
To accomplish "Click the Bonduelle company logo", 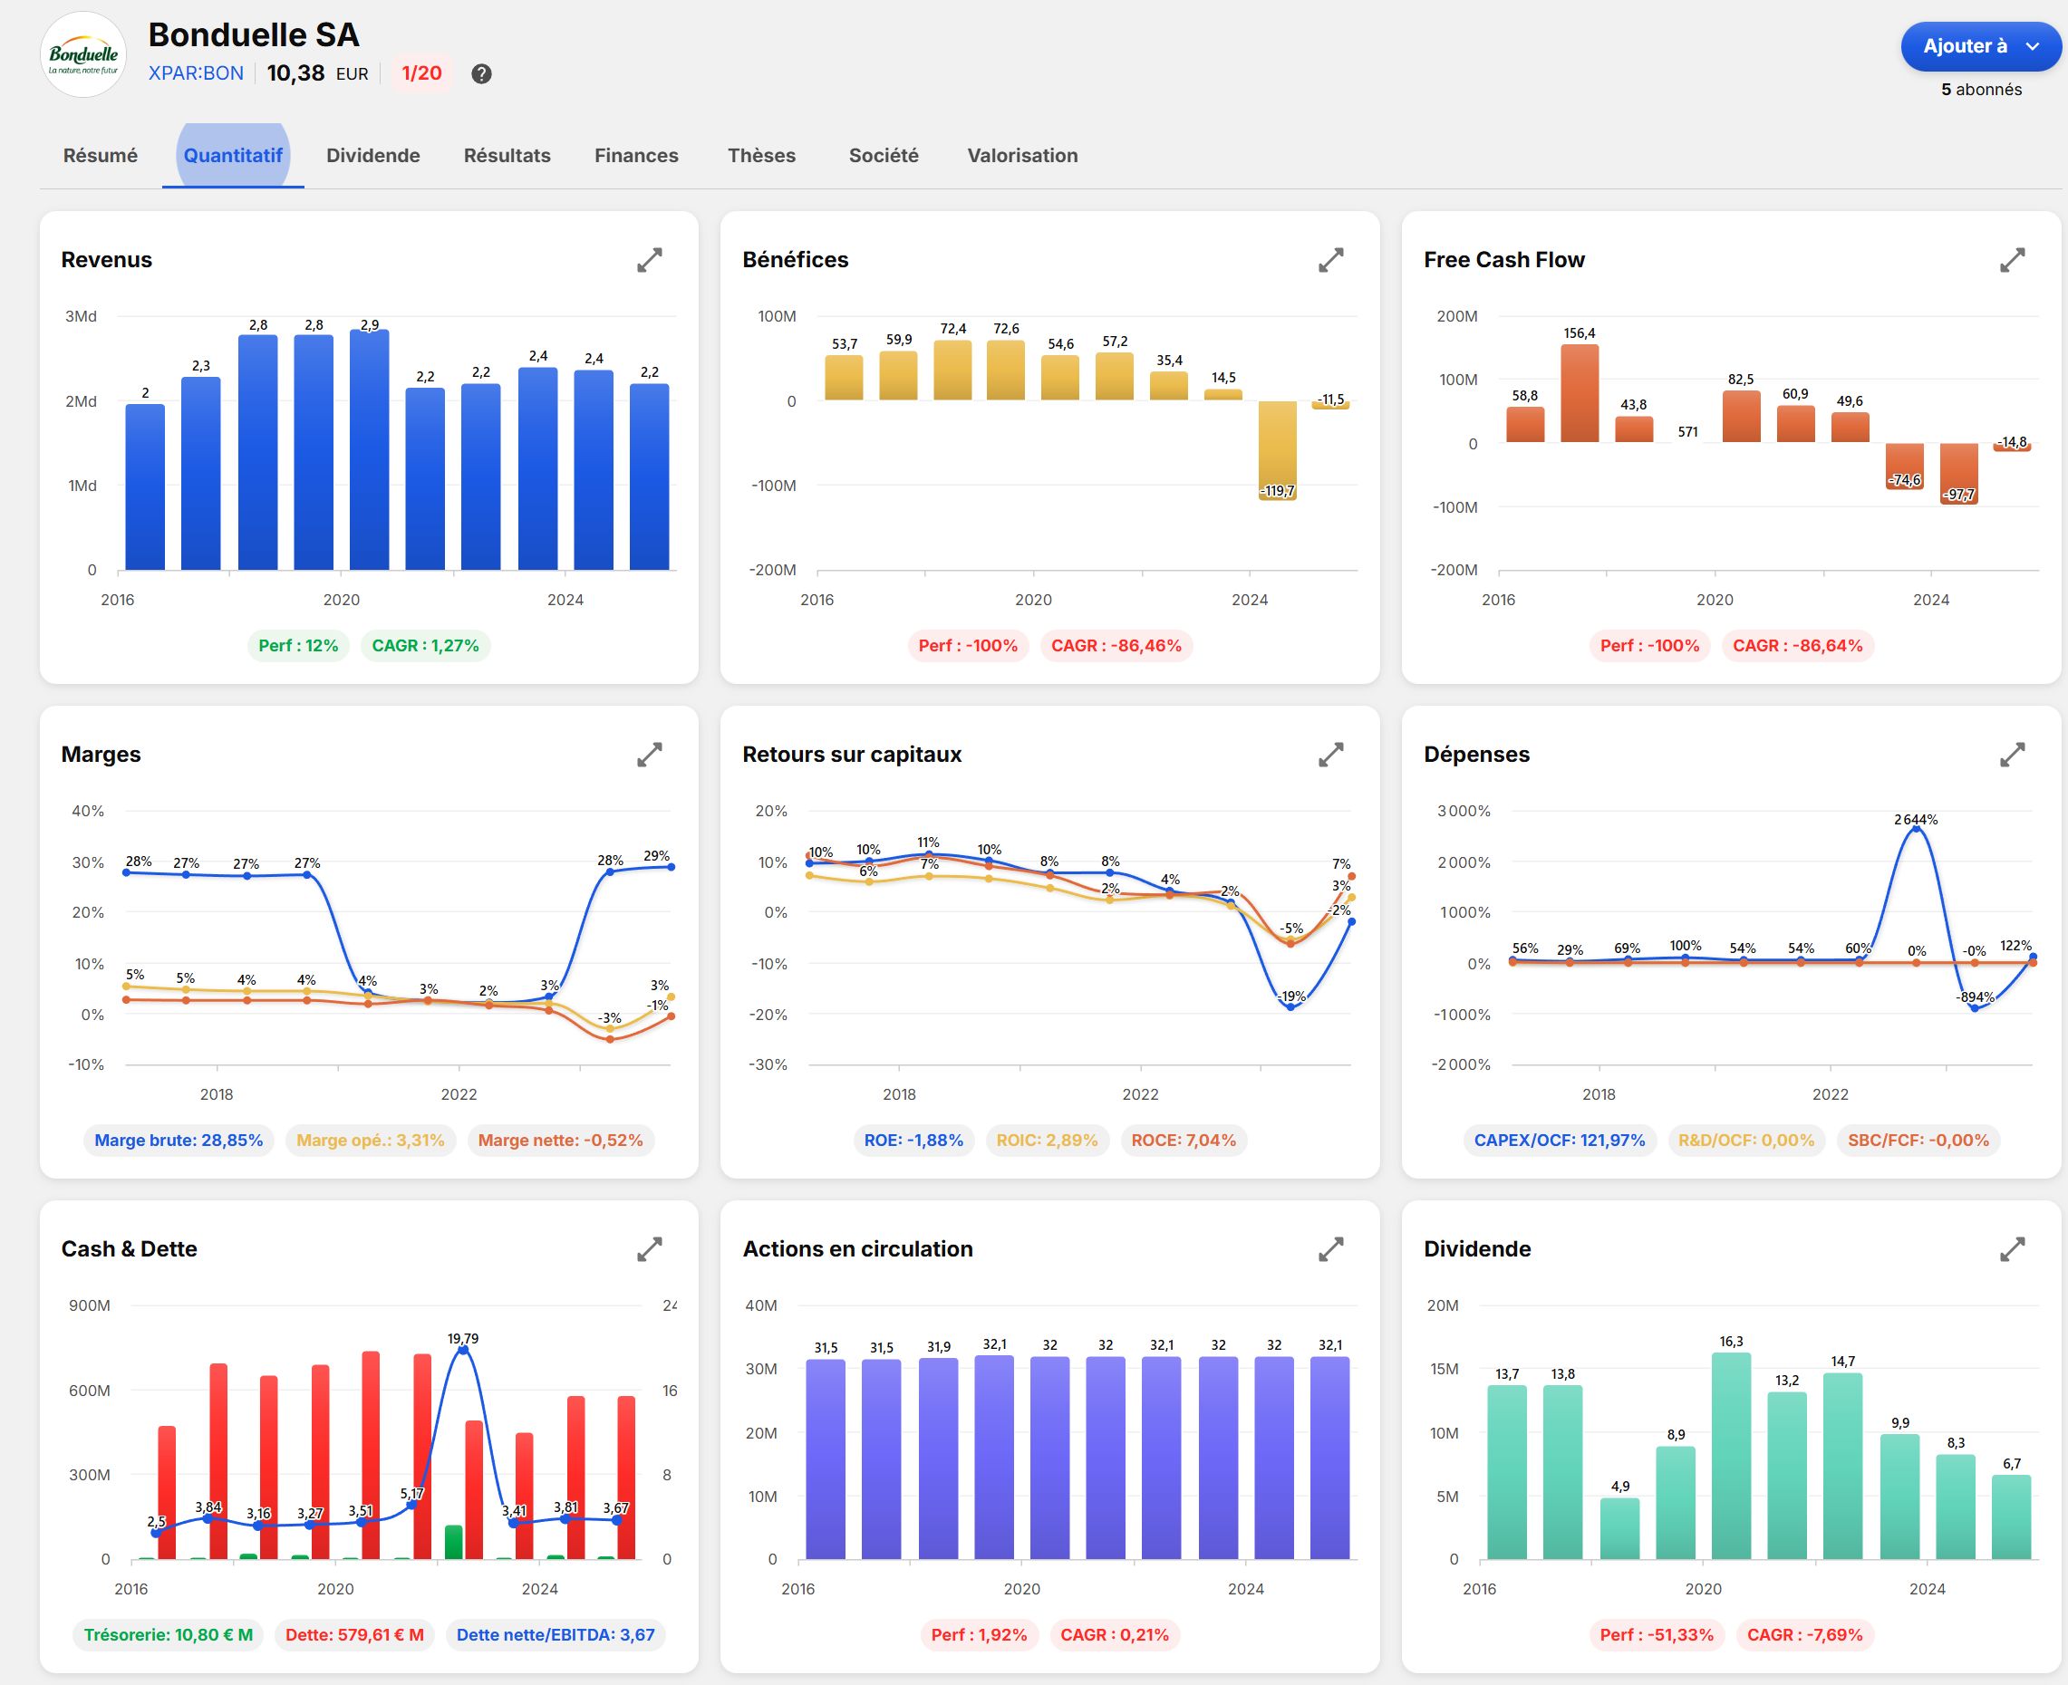I will pyautogui.click(x=83, y=56).
